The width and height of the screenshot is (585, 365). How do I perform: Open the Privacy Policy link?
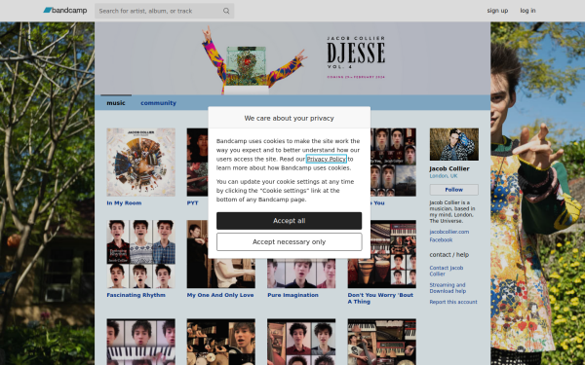tap(326, 159)
